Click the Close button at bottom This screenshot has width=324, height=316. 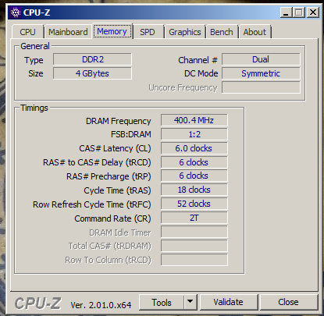click(x=289, y=302)
